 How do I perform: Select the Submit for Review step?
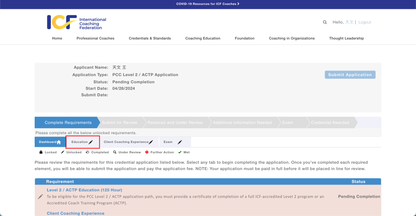[120, 123]
